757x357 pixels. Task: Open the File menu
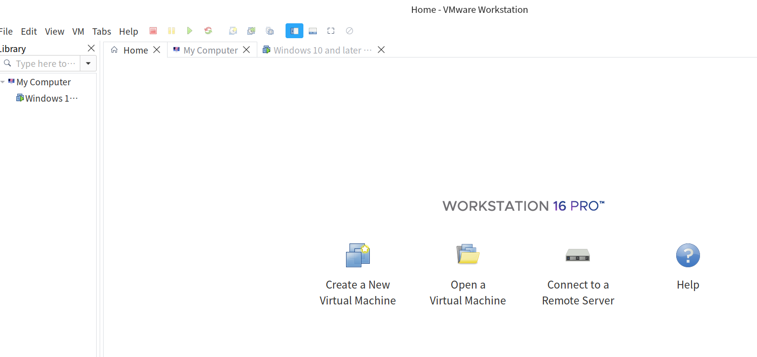[6, 31]
